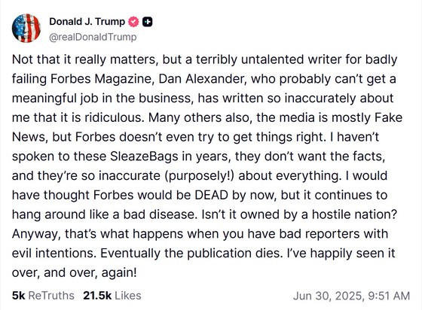Open the flag-themed profile avatar
Image resolution: width=422 pixels, height=310 pixels.
[x=26, y=28]
